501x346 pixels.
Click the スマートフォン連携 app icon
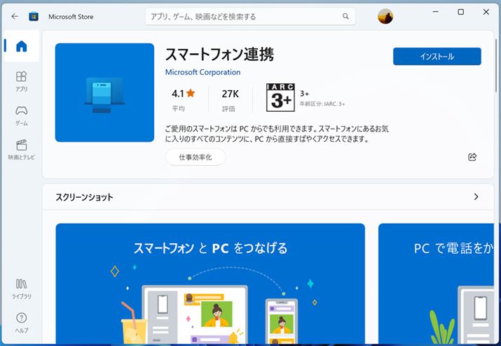(104, 93)
